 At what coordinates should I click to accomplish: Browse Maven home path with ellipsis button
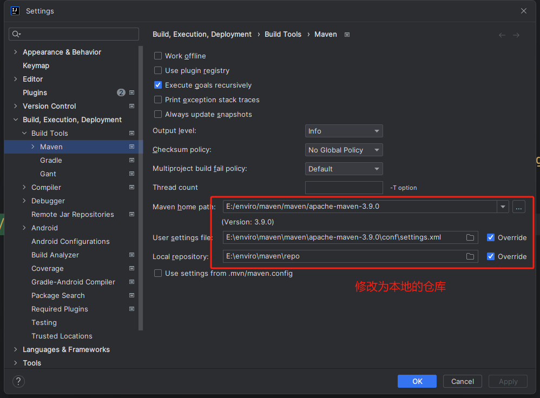pos(519,207)
